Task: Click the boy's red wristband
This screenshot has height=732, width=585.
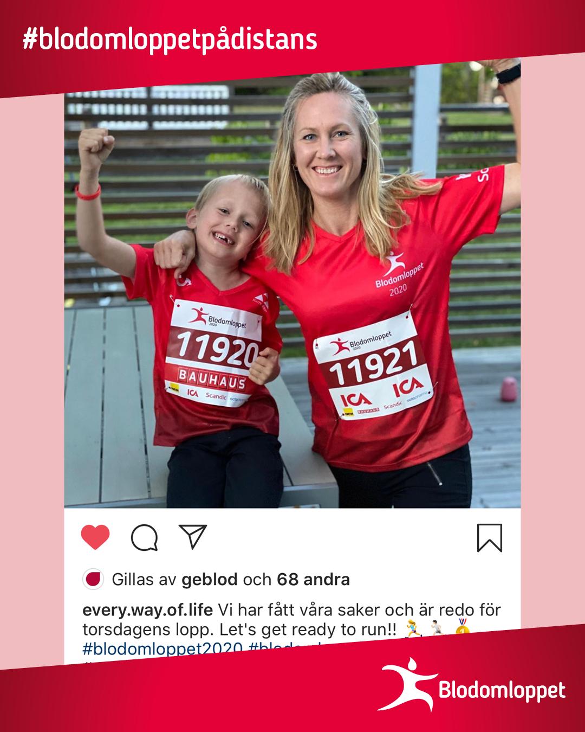Action: point(88,192)
